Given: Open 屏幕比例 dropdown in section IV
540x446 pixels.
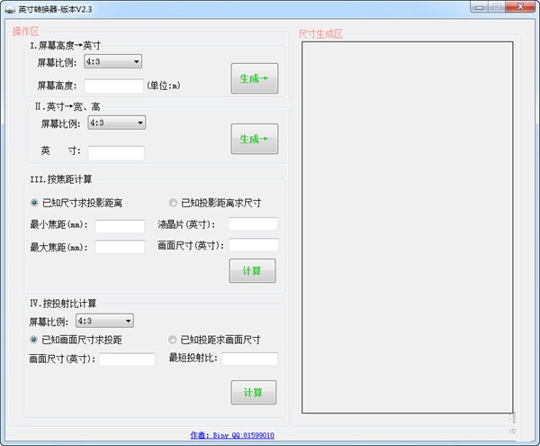Looking at the screenshot, I should (104, 321).
